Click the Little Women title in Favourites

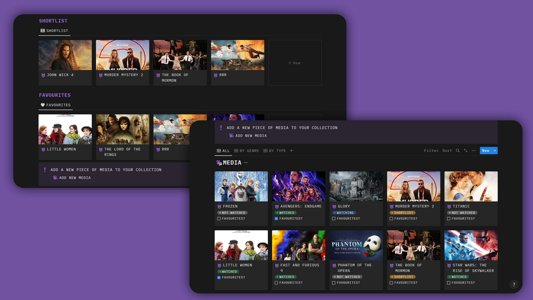click(x=61, y=149)
